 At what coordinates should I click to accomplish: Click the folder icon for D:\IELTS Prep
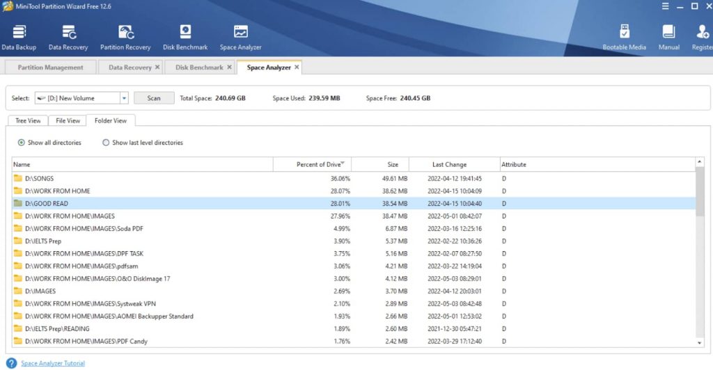click(x=17, y=241)
